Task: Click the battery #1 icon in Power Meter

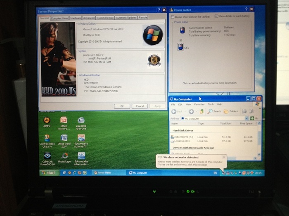Action: pyautogui.click(x=180, y=47)
